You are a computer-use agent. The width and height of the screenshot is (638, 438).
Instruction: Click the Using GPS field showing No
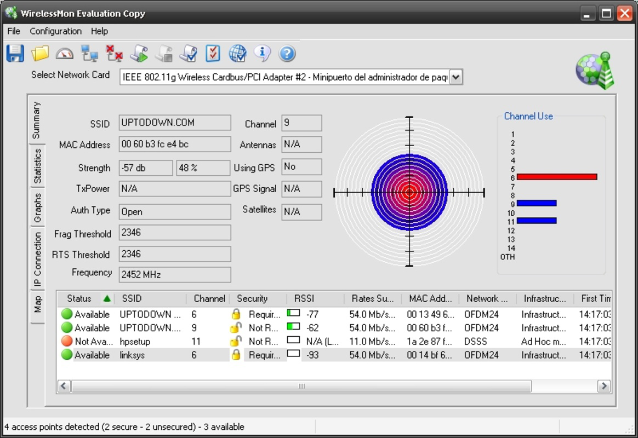click(x=301, y=166)
